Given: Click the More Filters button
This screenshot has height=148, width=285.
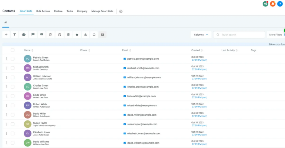Looking at the screenshot, I should pyautogui.click(x=276, y=35).
